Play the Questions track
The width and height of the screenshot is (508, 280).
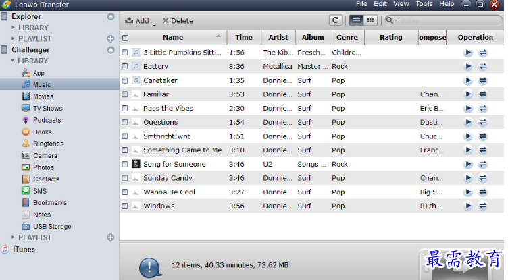click(468, 122)
